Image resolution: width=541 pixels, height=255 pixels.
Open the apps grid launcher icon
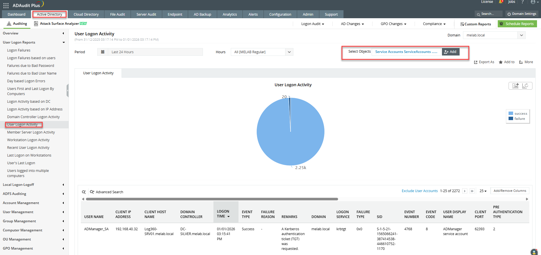[x=6, y=5]
